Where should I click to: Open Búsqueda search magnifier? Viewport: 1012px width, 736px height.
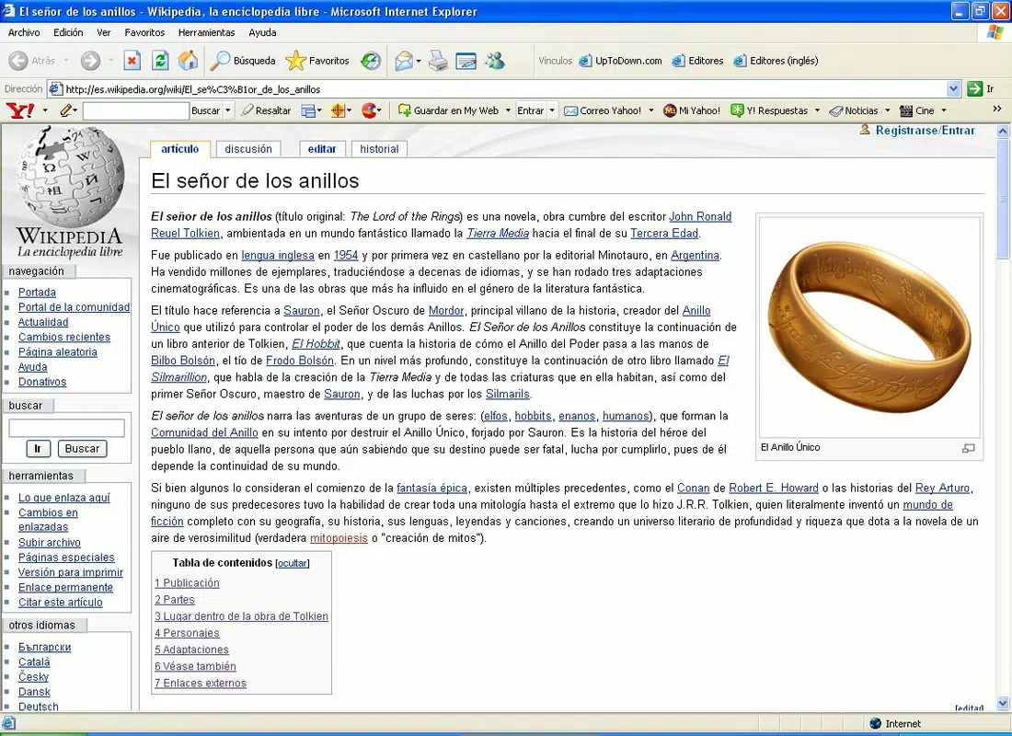[243, 61]
